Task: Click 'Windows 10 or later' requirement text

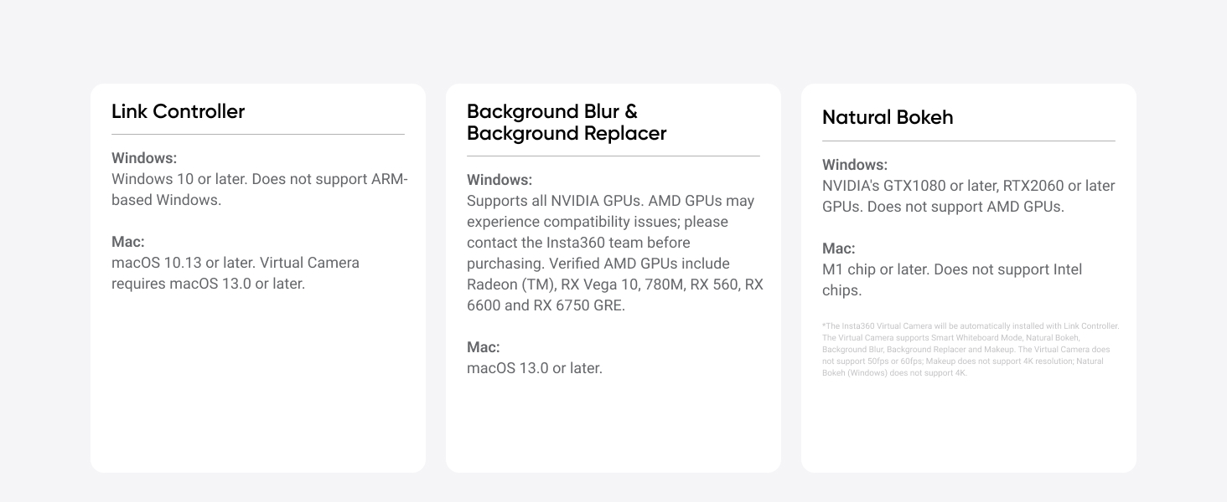Action: click(x=260, y=189)
